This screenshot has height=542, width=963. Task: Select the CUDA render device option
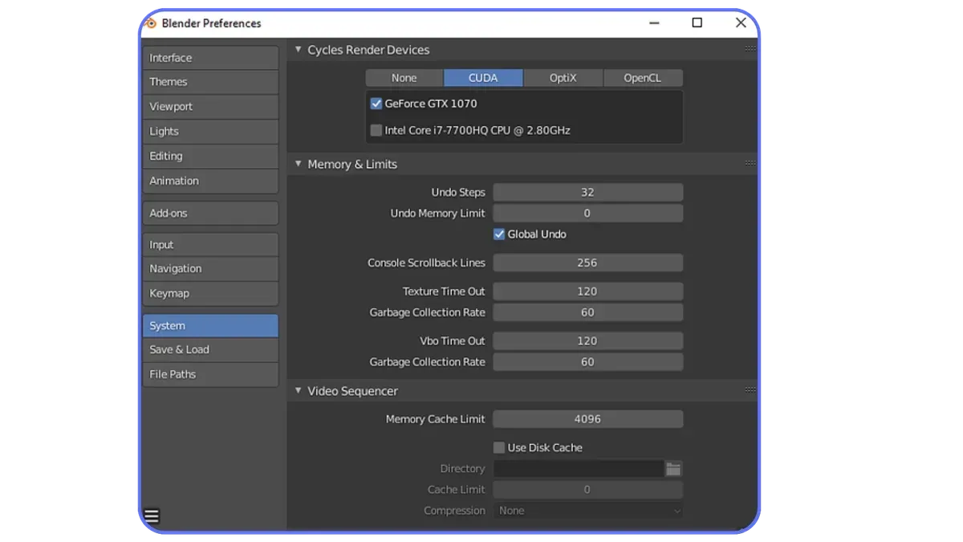[483, 78]
